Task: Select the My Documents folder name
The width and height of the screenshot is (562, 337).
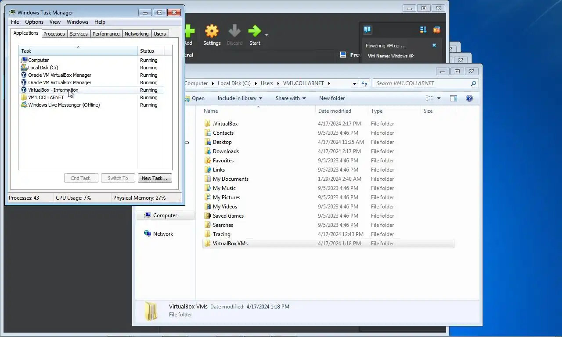Action: click(x=231, y=179)
